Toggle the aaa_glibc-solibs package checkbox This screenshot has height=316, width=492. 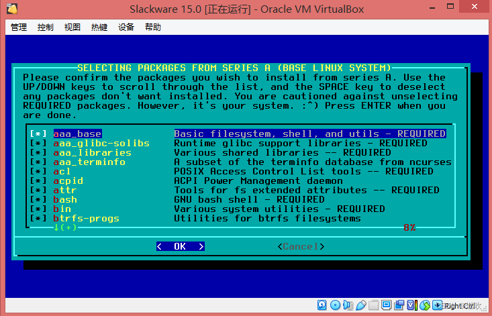(x=38, y=144)
